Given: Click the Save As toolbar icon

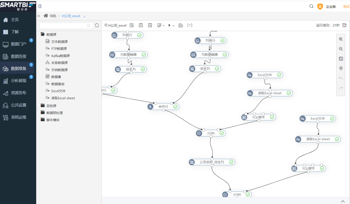Looking at the screenshot, I should click(150, 25).
